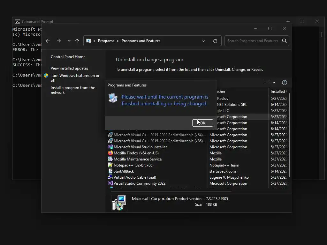Refresh the Programs and Features list

[215, 41]
